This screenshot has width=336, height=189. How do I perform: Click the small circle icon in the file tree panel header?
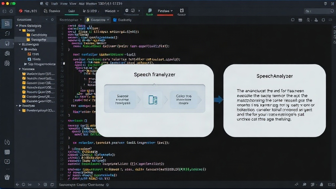[52, 19]
